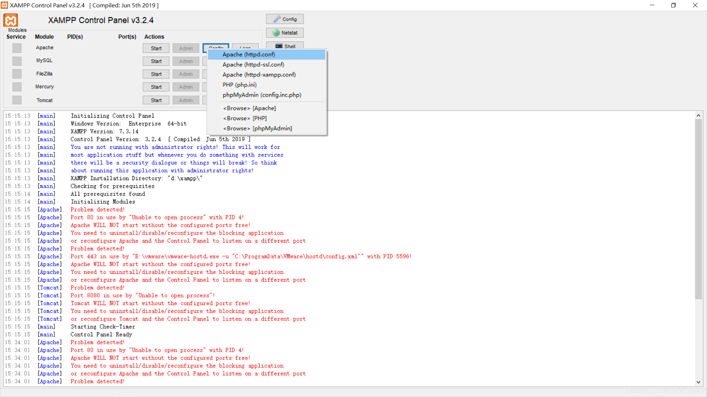
Task: Click the "All prerequisites found" log line
Action: (x=108, y=194)
